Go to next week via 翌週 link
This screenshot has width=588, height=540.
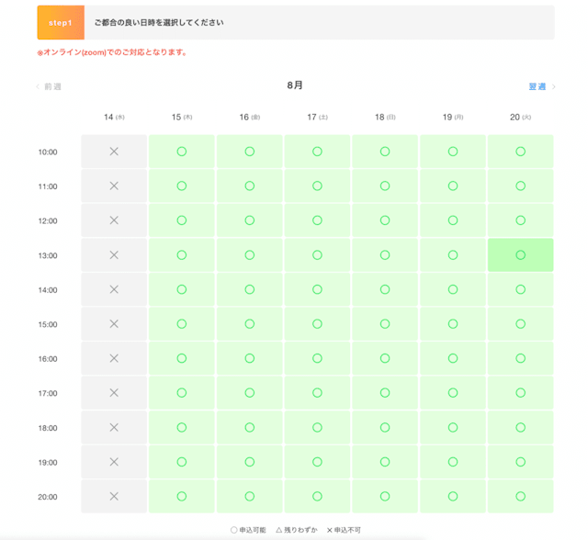click(x=537, y=86)
